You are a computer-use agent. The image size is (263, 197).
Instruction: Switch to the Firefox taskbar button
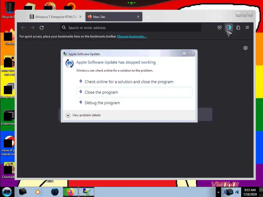(x=70, y=192)
